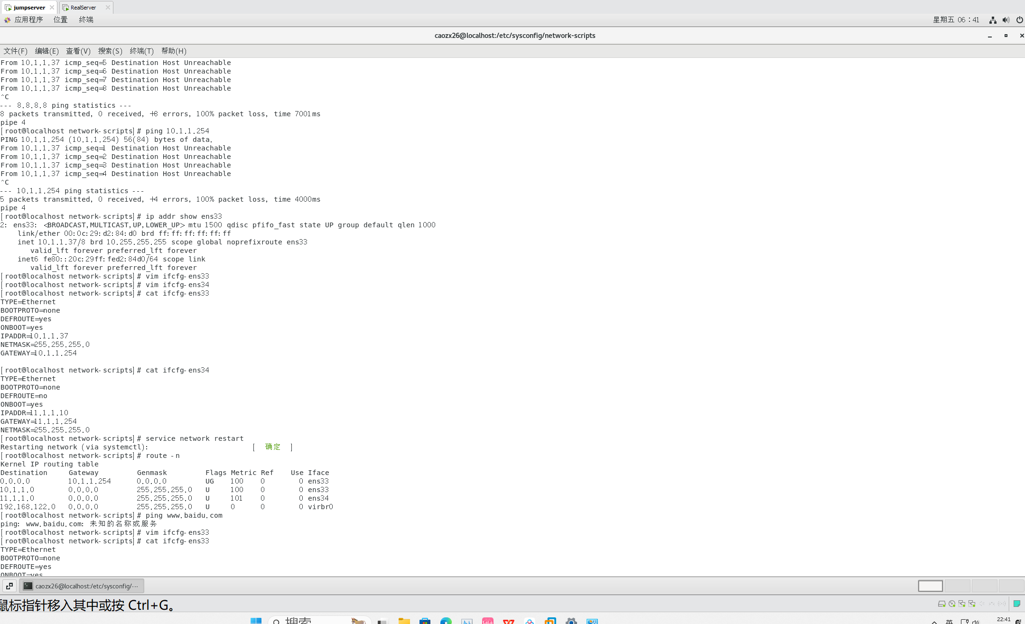Viewport: 1025px width, 624px height.
Task: Open the 文件(F) menu
Action: 15,51
